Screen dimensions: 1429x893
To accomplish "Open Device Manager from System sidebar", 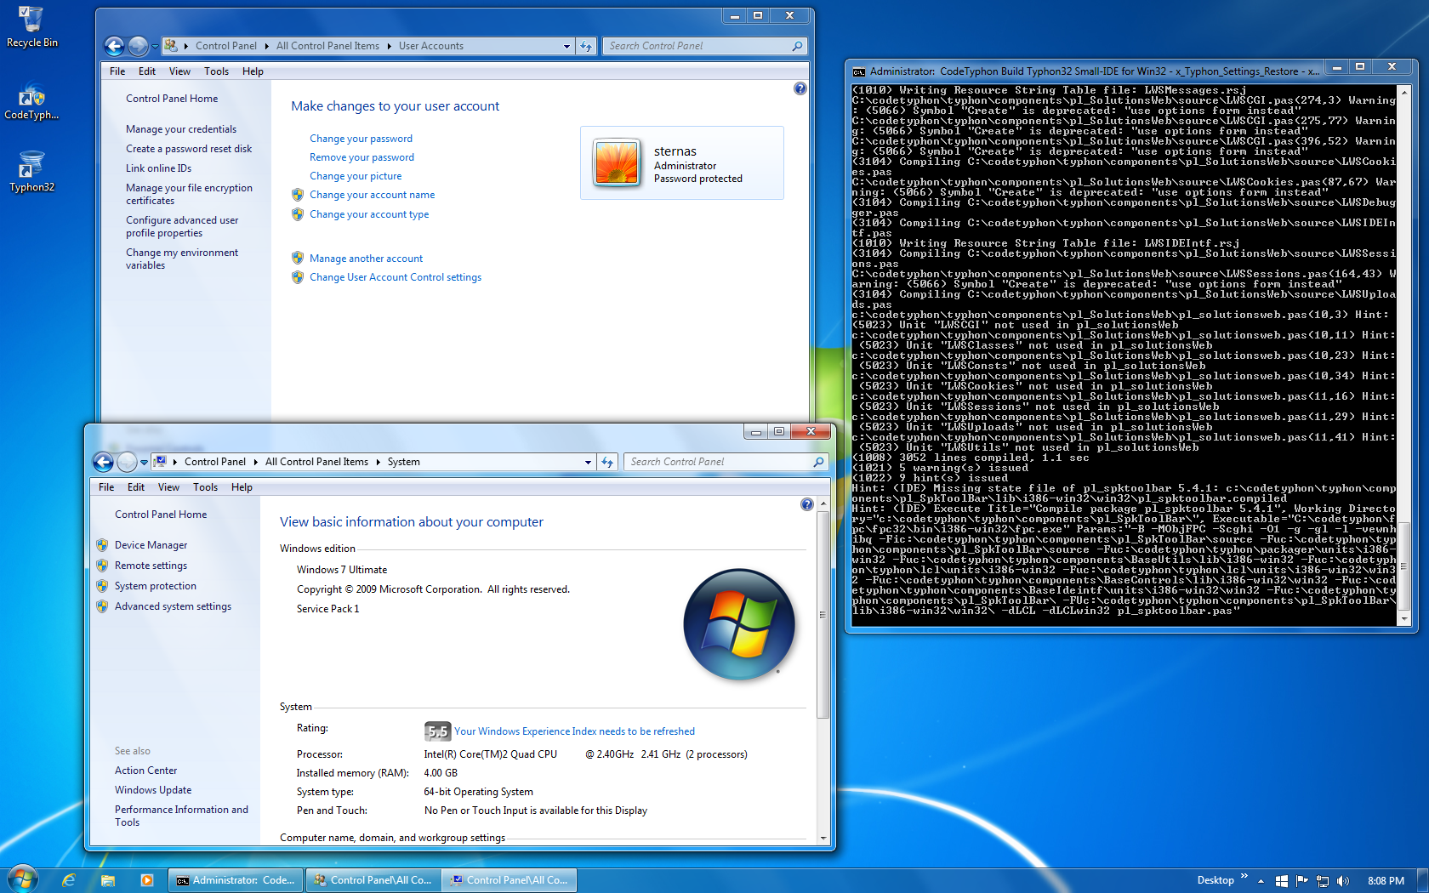I will point(151,545).
